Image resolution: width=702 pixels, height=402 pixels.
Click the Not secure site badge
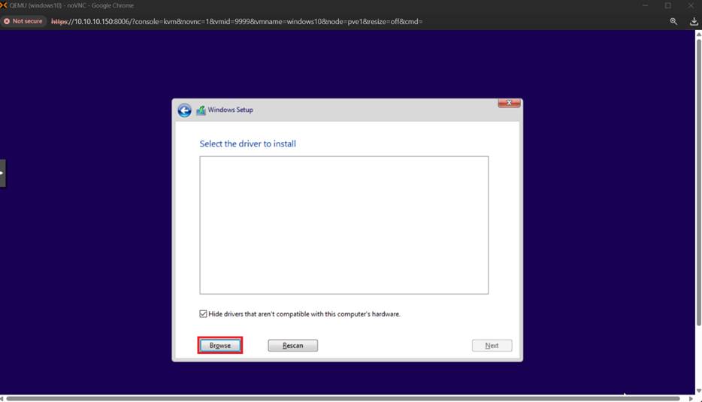click(23, 21)
